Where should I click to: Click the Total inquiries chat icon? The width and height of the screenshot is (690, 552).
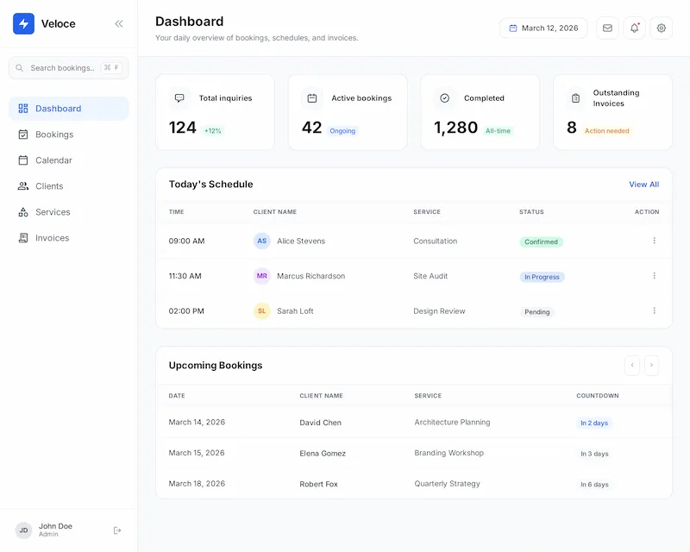tap(179, 98)
